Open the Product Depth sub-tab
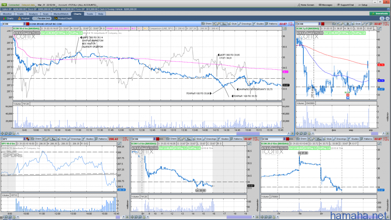391x220 pixels. pos(64,18)
